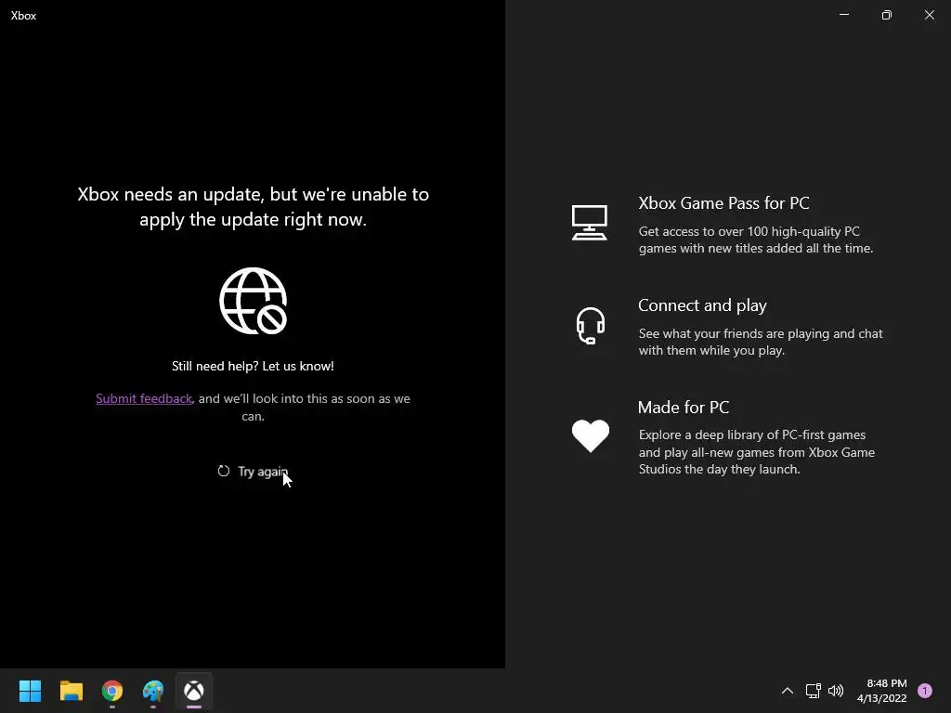Image resolution: width=951 pixels, height=713 pixels.
Task: Click the Xbox window title text
Action: (x=23, y=16)
